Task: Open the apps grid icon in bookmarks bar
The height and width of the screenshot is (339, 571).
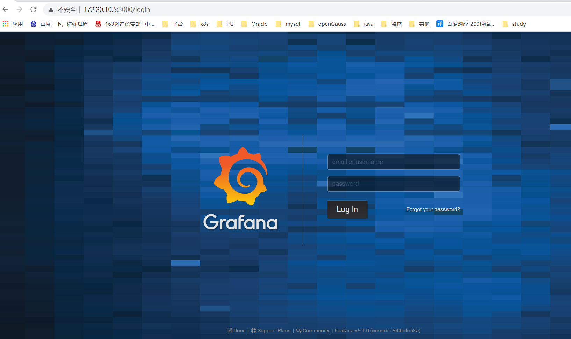Action: (x=6, y=24)
